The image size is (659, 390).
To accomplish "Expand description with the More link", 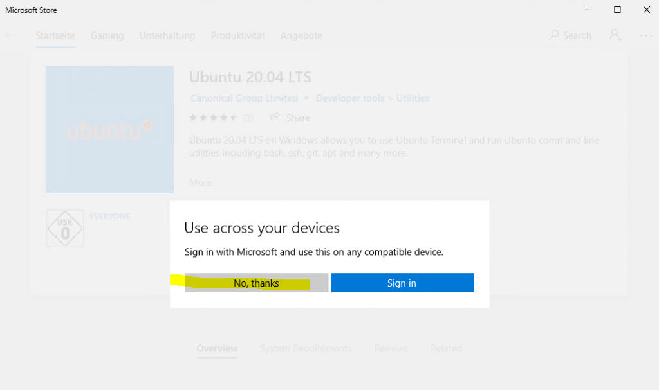I will pos(201,182).
